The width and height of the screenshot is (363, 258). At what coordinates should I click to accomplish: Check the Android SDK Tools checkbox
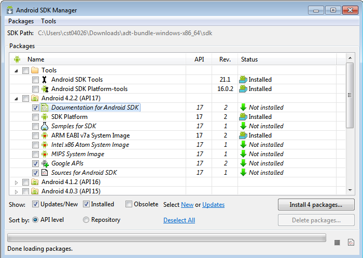tap(35, 80)
